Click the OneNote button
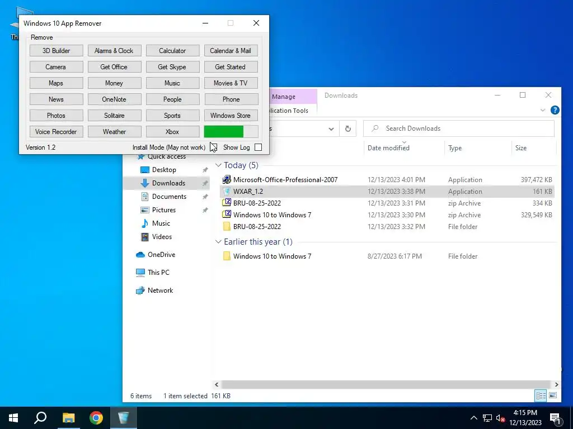 click(x=114, y=99)
